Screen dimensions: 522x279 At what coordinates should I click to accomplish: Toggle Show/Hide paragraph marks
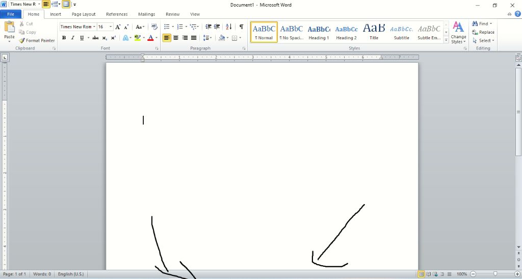[x=241, y=27]
